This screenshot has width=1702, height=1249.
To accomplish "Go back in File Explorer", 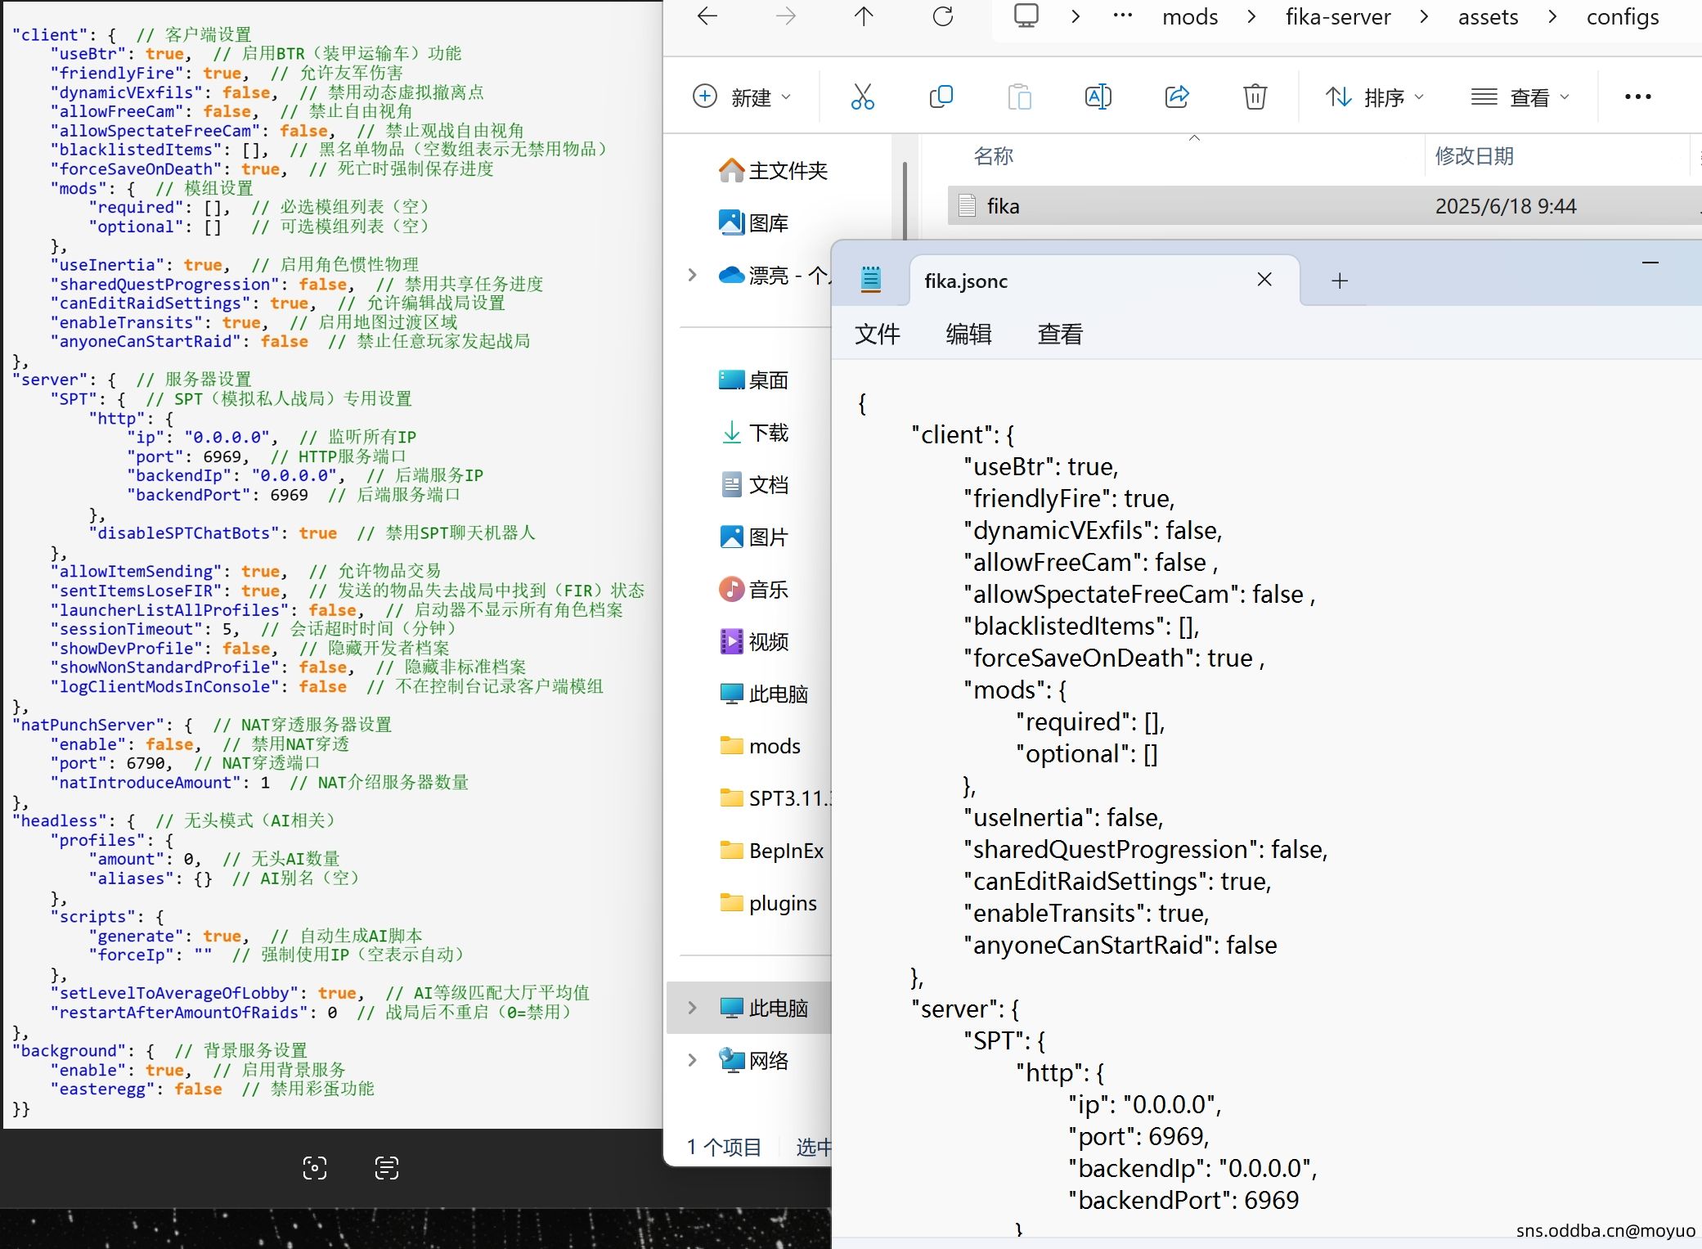I will [x=707, y=16].
